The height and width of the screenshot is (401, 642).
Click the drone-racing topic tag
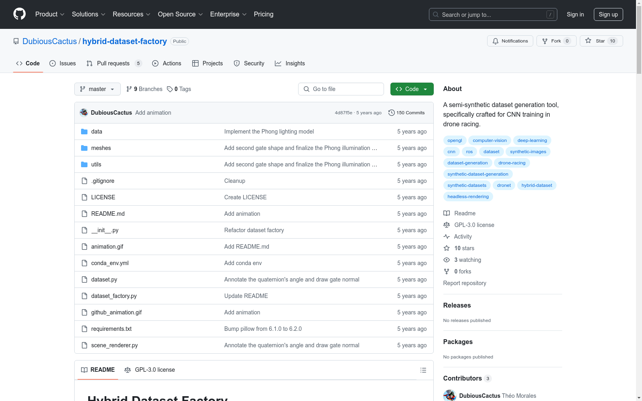(x=512, y=163)
